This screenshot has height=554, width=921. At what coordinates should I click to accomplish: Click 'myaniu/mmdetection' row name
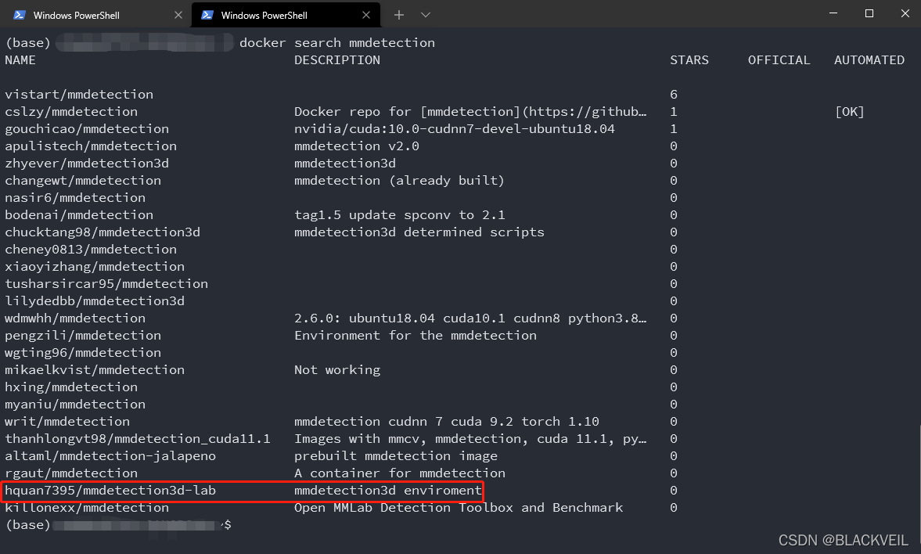pos(75,405)
